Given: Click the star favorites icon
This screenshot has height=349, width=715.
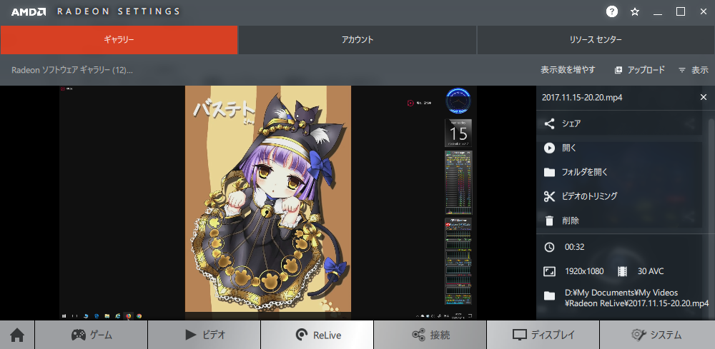Looking at the screenshot, I should (x=634, y=12).
